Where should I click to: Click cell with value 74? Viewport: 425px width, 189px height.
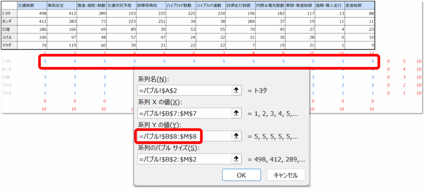click(x=32, y=45)
